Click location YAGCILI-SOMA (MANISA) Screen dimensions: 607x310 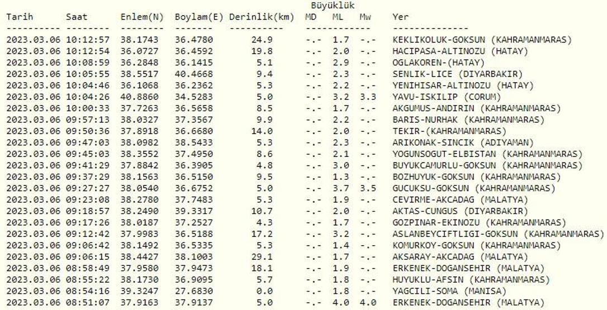pyautogui.click(x=449, y=291)
